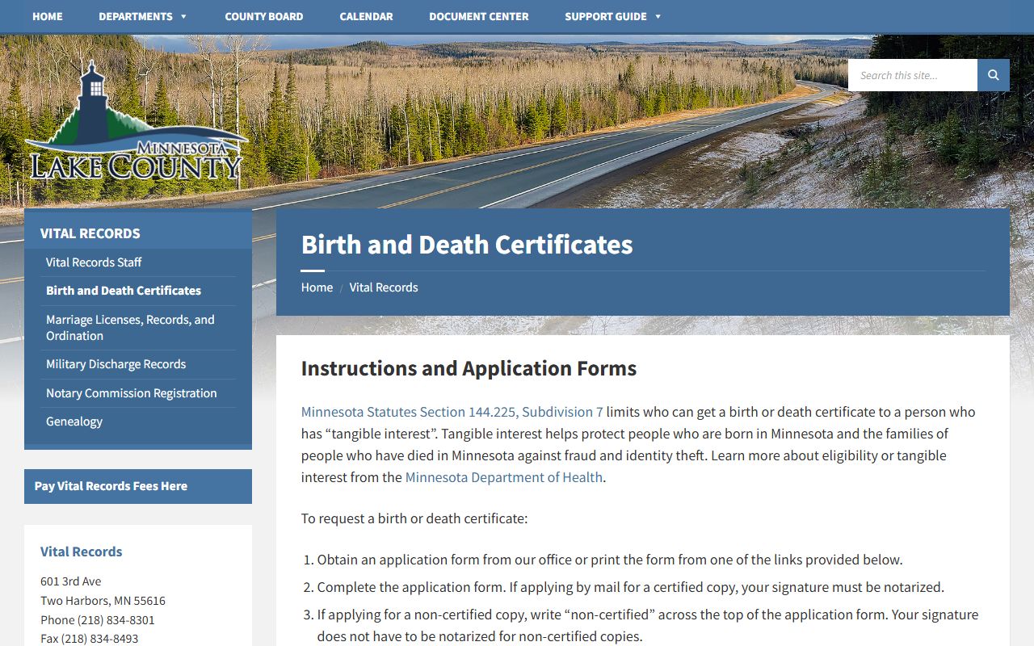
Task: Open the Minnesota Department of Health link
Action: click(x=504, y=477)
